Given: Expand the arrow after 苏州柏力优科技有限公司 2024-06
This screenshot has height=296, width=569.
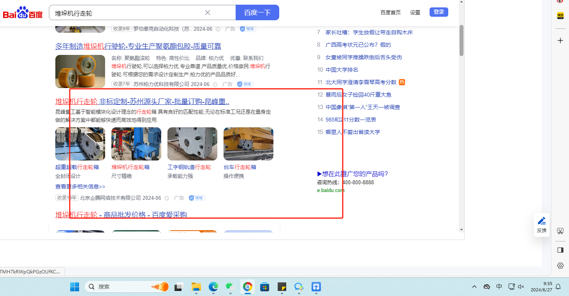Looking at the screenshot, I should pos(215,85).
